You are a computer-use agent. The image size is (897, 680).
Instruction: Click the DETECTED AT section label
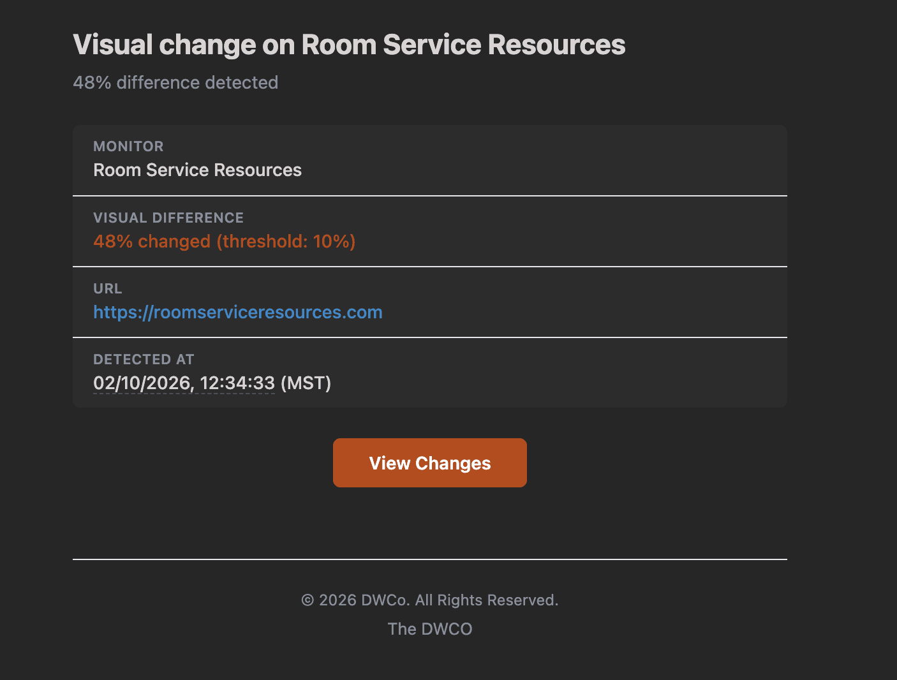(144, 359)
